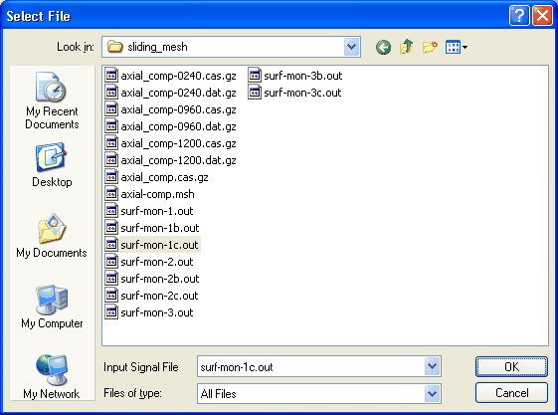The width and height of the screenshot is (558, 415).
Task: Open the View menu icon
Action: [457, 47]
